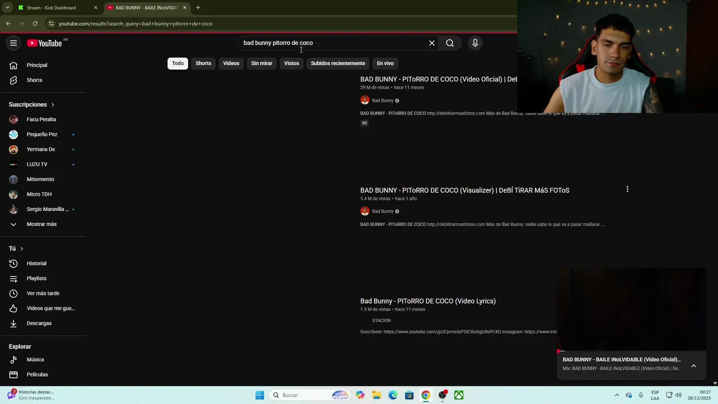
Task: Open Ver más tarde list
Action: [43, 293]
